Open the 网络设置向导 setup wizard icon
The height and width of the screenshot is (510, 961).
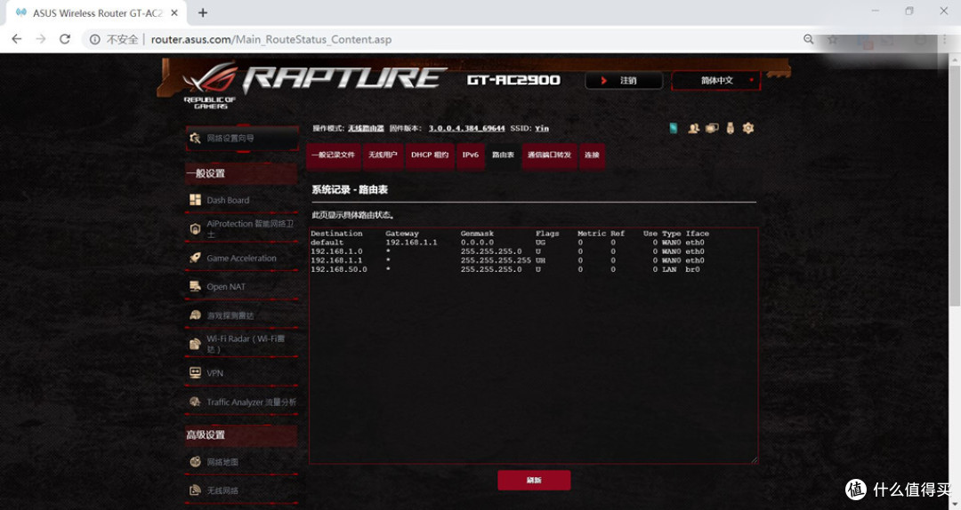coord(195,138)
